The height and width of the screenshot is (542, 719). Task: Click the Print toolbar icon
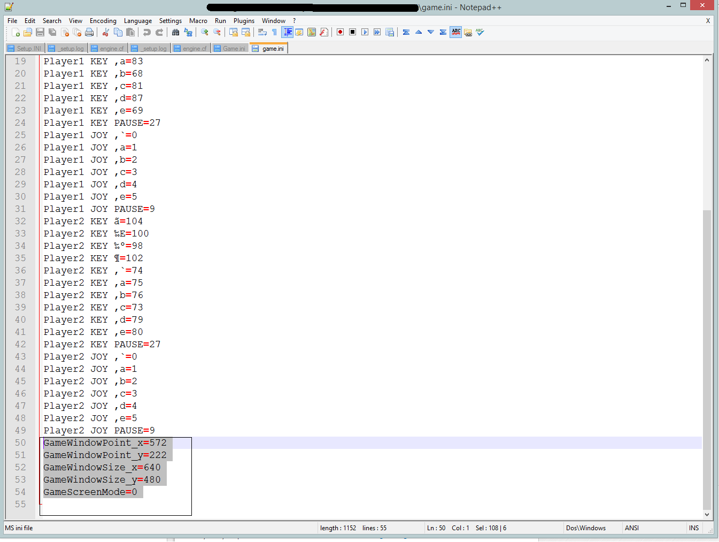pos(89,32)
